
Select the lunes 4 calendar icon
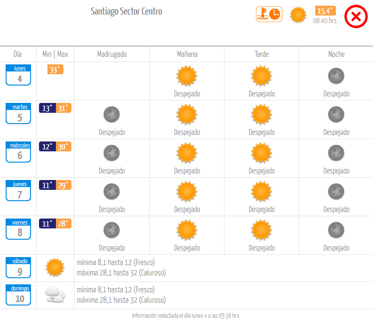coord(18,75)
